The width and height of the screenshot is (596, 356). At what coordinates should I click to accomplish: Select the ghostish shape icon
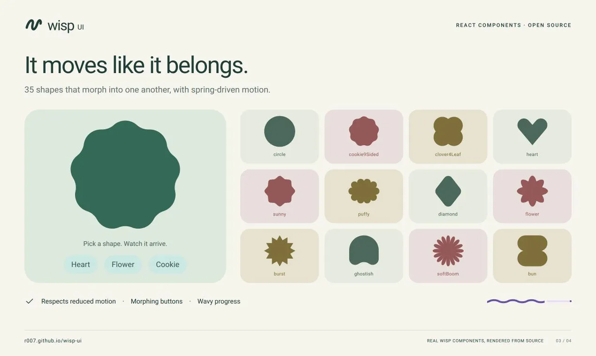pyautogui.click(x=364, y=251)
